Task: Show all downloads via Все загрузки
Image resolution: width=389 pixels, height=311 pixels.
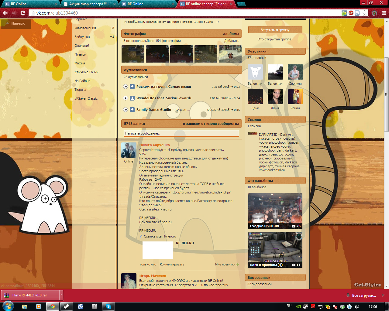Action: pyautogui.click(x=364, y=296)
